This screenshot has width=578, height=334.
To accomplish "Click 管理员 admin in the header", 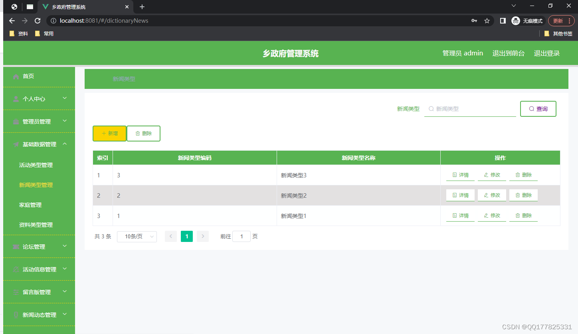I will [x=463, y=53].
